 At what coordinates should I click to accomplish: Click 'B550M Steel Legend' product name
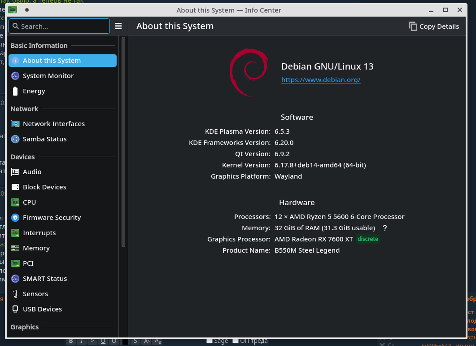[307, 250]
